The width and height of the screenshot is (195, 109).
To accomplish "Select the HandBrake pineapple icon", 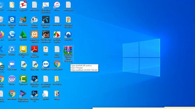I will coord(23,19).
